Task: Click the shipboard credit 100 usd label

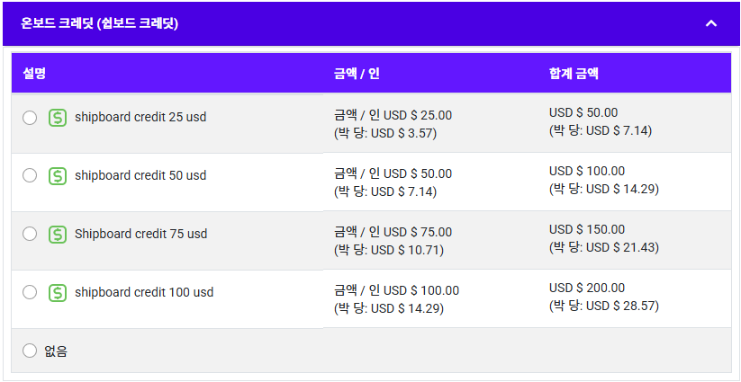Action: point(144,292)
